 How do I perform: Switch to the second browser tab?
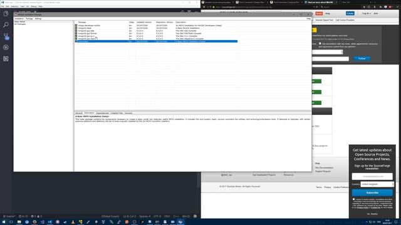252,2
